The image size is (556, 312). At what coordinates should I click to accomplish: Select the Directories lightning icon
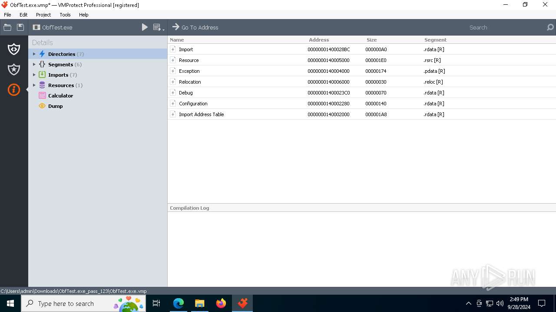42,54
